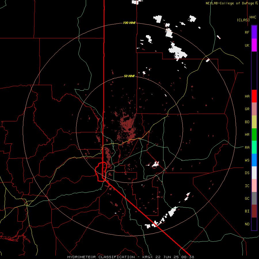Click the brown BI legend swatch
The width and height of the screenshot is (259, 259).
pos(254,211)
